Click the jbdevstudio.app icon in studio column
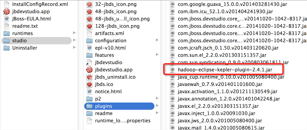 [x=90, y=70]
